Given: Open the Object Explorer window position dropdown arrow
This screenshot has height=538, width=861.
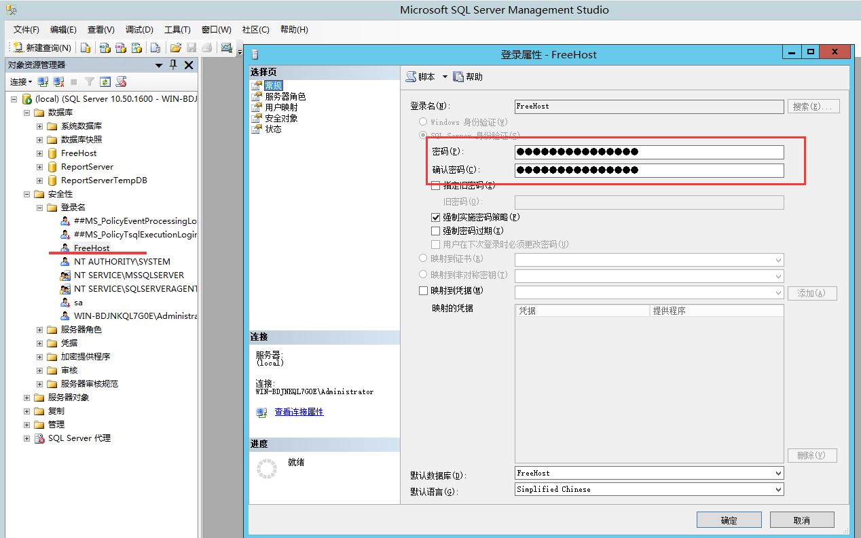Looking at the screenshot, I should pyautogui.click(x=159, y=65).
